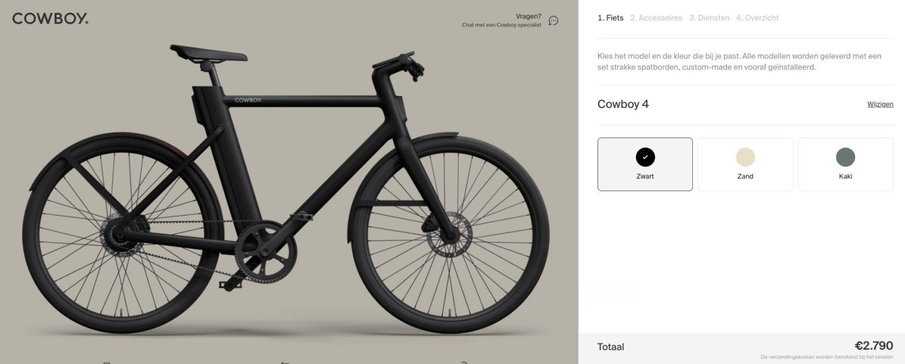Click the COWBOY logo in the top-left corner
905x364 pixels.
pos(50,19)
